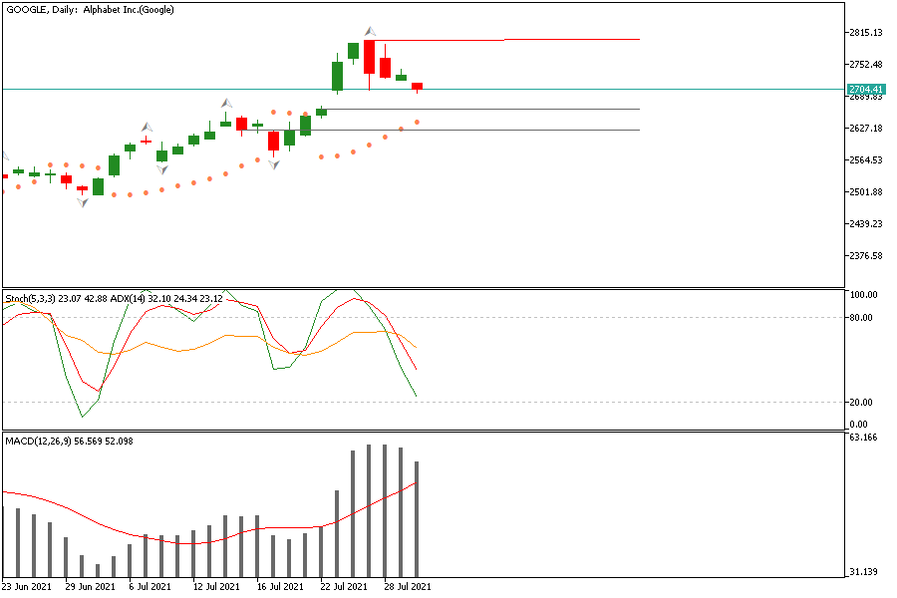The image size is (897, 598).
Task: Click the lowest down fractal arrow near the 2501.88 level
Action: pos(83,202)
